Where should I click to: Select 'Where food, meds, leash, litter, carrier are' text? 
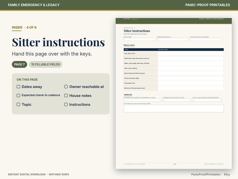click(x=137, y=58)
